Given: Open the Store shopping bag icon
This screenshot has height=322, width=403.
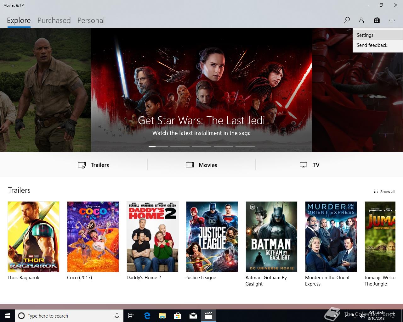Looking at the screenshot, I should tap(377, 20).
